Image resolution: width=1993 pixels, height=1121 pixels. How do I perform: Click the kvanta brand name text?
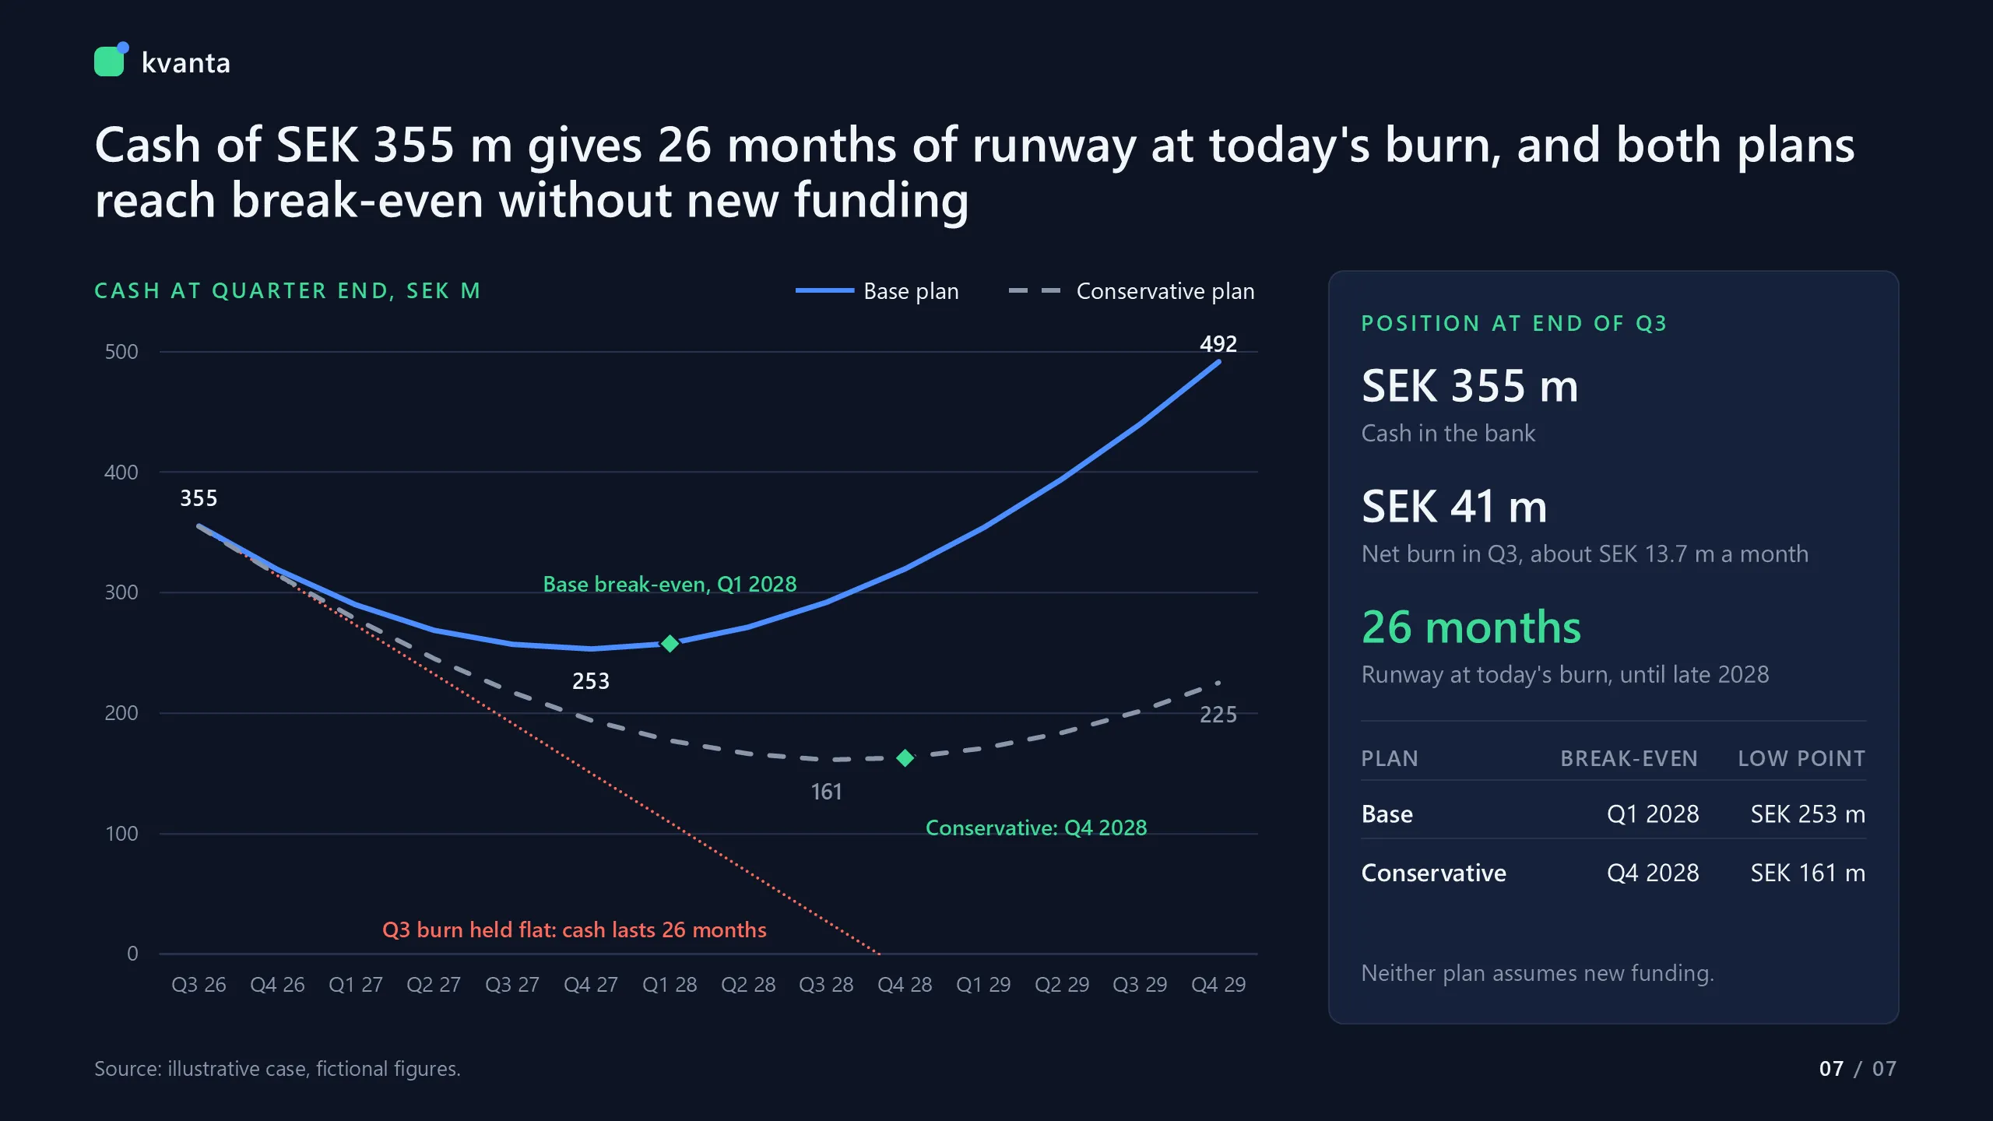(x=185, y=63)
